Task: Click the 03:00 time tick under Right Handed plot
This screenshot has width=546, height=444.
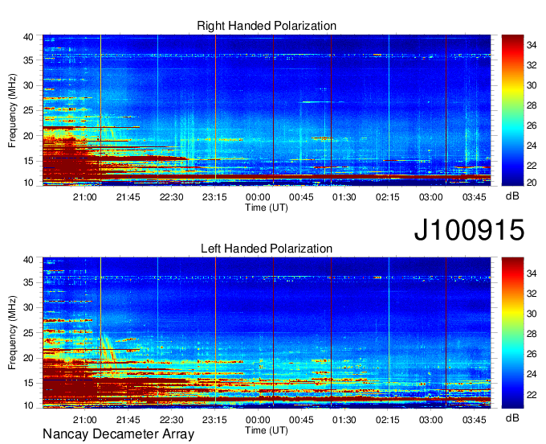Action: 430,197
